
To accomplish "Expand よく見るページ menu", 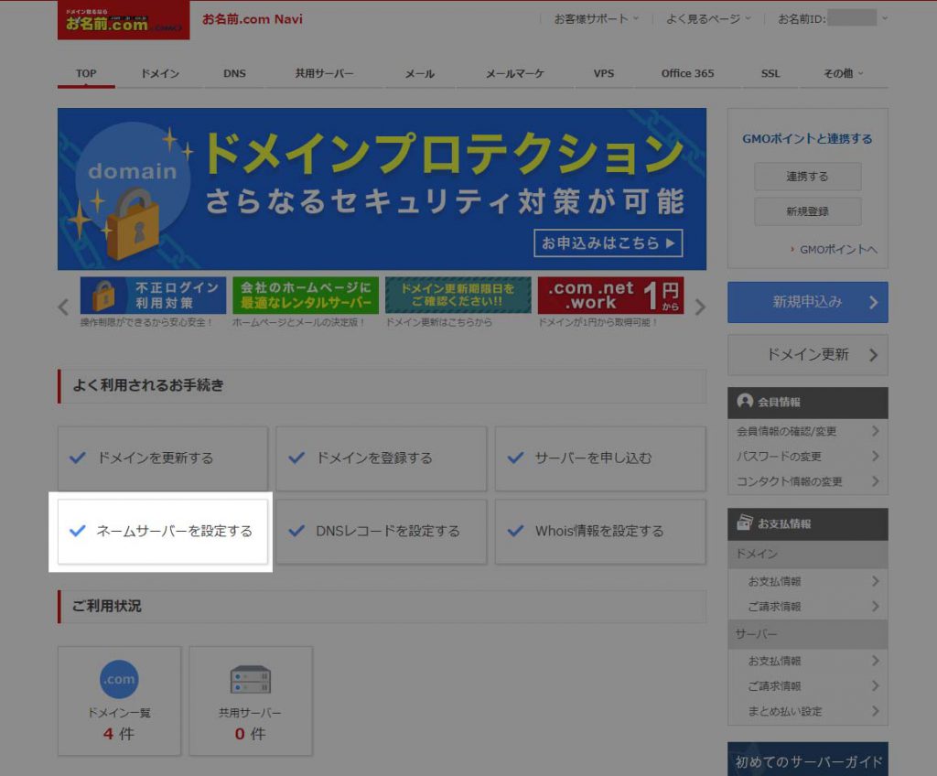I will click(708, 19).
